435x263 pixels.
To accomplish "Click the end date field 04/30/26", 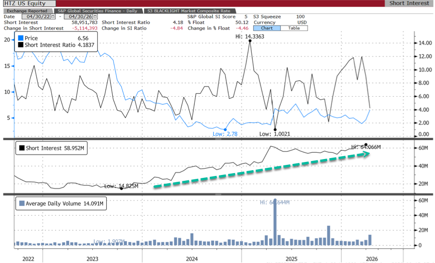I will pyautogui.click(x=80, y=16).
